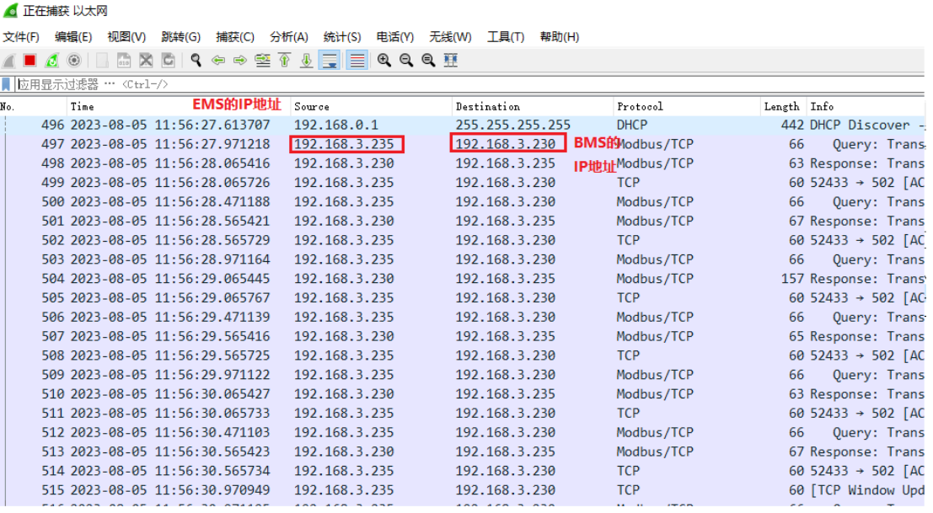The image size is (933, 513).
Task: Zoom out the main window text
Action: coord(406,60)
